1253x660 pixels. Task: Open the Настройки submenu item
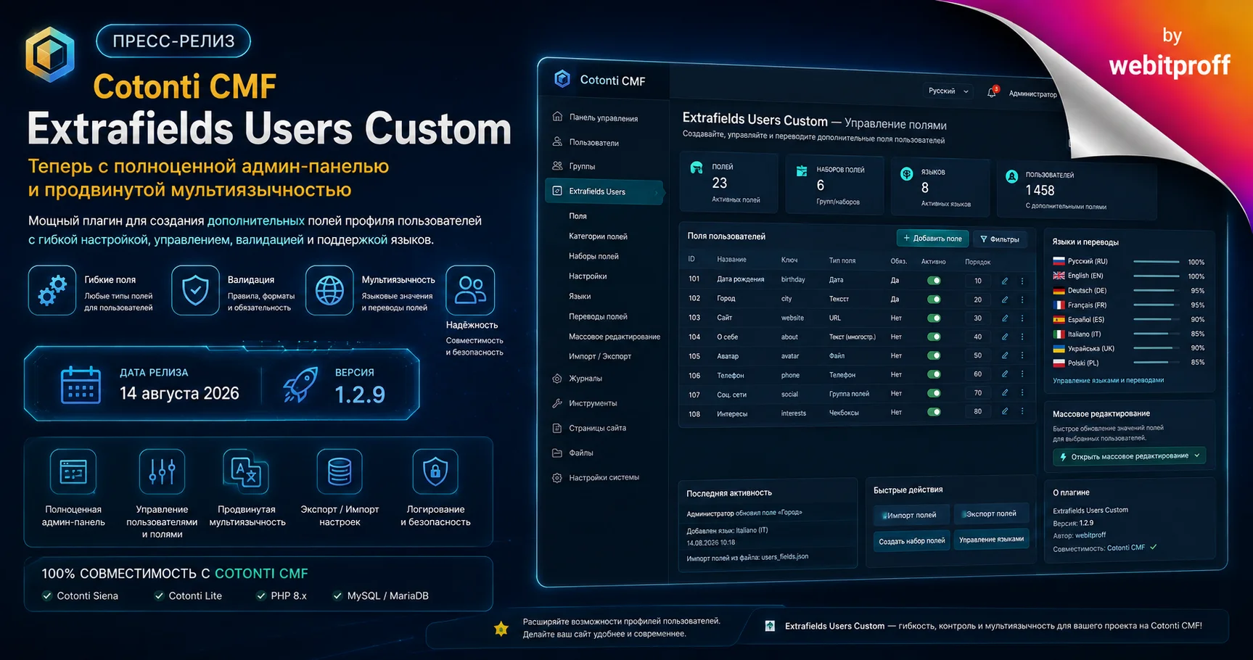[588, 276]
